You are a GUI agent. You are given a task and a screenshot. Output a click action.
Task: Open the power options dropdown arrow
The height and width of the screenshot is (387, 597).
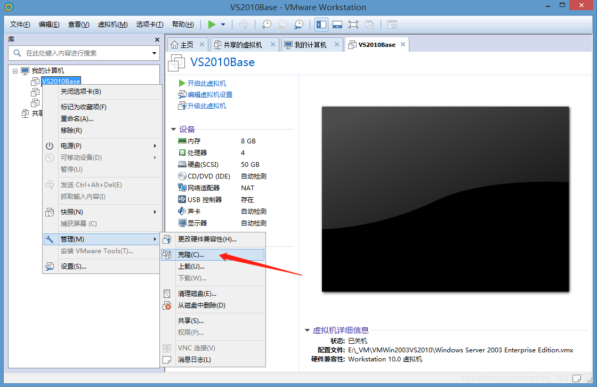pyautogui.click(x=223, y=25)
